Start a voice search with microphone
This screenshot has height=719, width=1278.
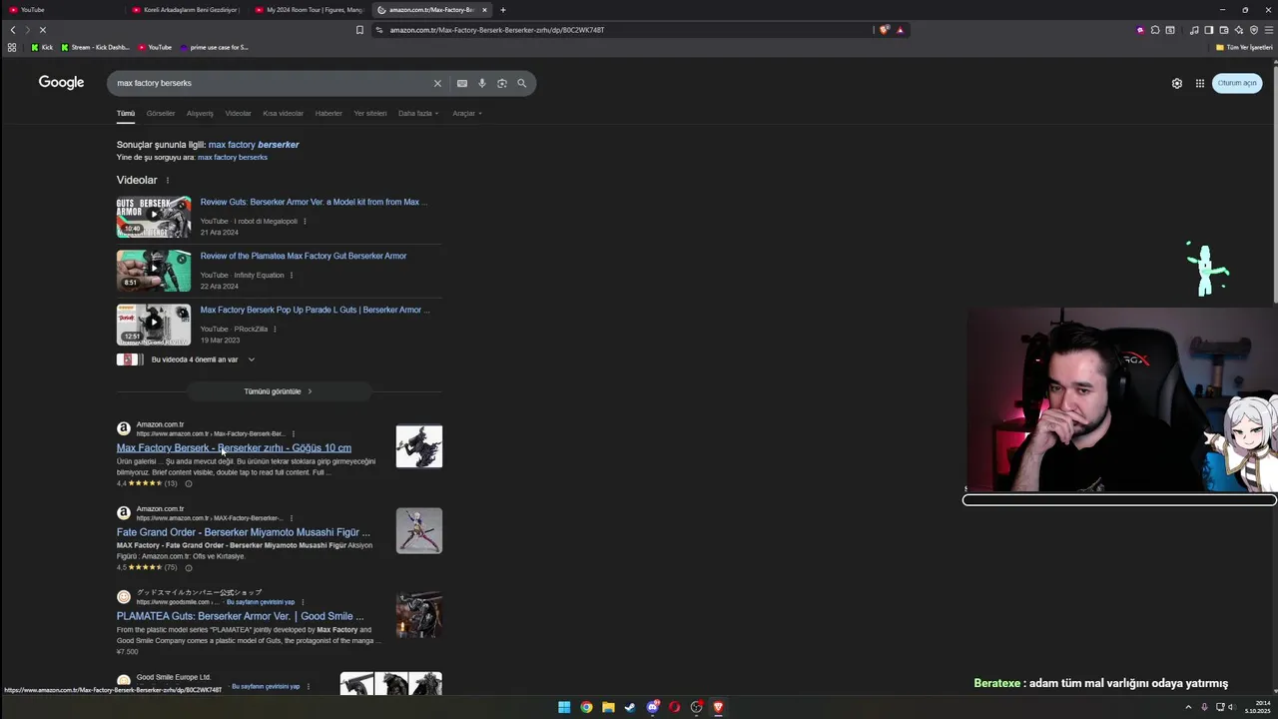[x=482, y=83]
